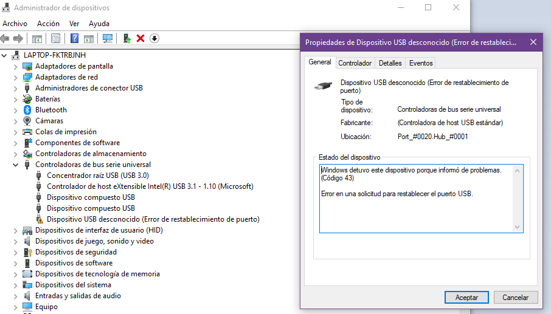This screenshot has height=314, width=551.
Task: Click the Controladoras de bus serie universal type value
Action: 449,109
